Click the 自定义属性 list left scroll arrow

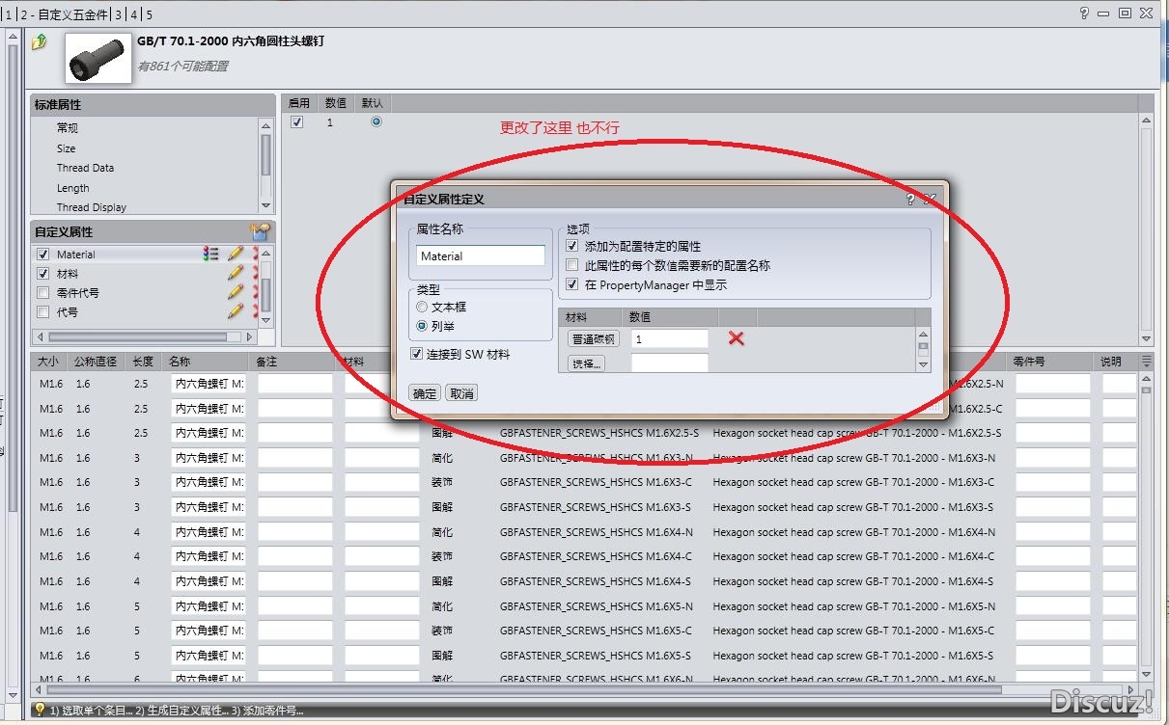(x=40, y=337)
